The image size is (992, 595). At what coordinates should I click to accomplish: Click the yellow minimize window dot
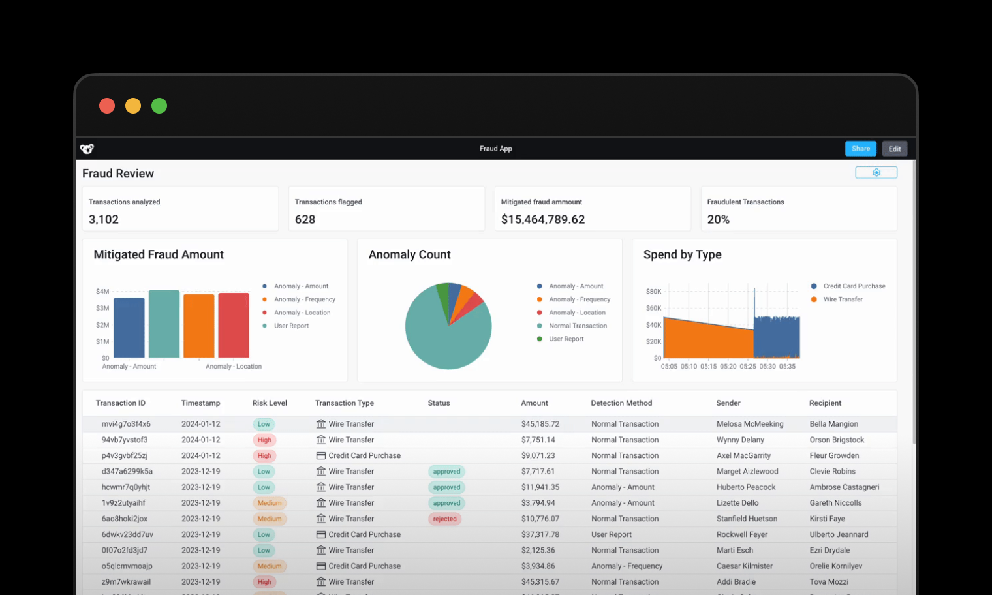tap(133, 106)
